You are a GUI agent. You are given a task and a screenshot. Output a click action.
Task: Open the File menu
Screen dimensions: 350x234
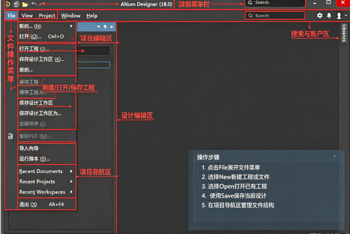point(11,16)
